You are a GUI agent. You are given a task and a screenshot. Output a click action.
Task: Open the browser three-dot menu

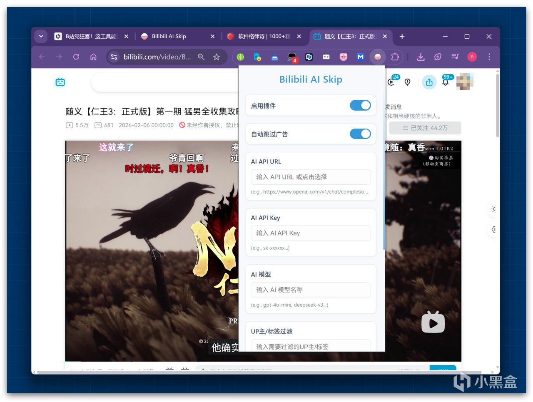click(x=489, y=57)
